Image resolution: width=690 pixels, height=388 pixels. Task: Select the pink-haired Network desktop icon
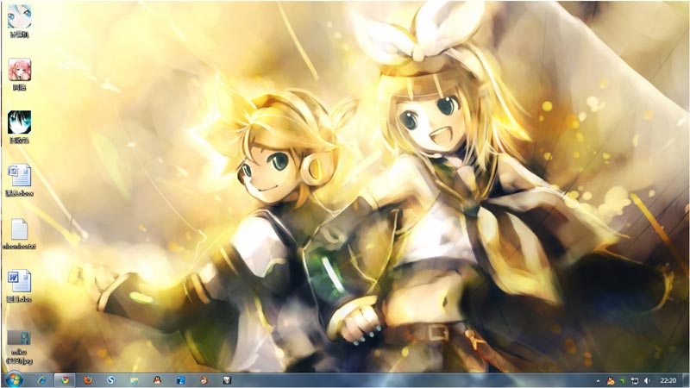click(x=19, y=74)
